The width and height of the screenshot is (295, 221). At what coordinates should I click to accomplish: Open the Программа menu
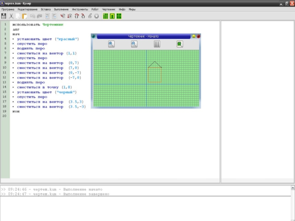(x=8, y=9)
